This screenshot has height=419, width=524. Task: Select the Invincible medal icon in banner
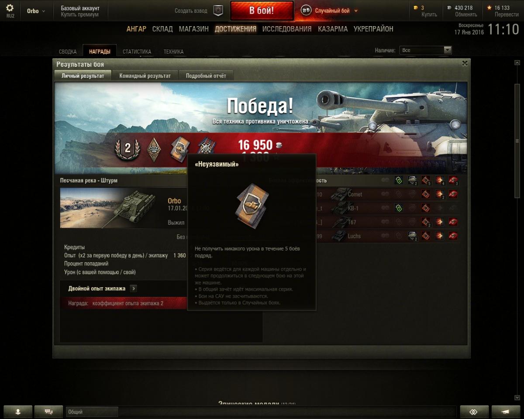[179, 148]
